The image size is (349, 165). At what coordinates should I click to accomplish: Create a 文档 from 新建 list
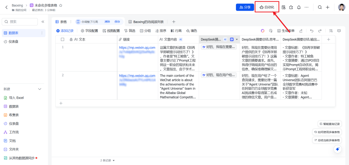coord(10,141)
